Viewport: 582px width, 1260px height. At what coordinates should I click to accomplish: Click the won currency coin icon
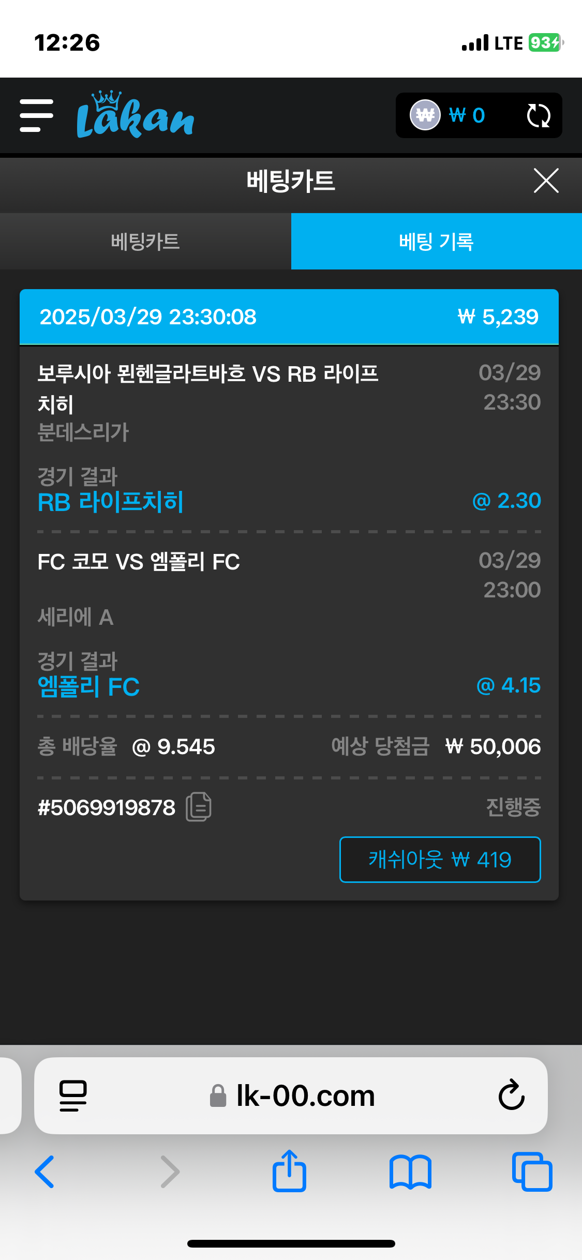click(425, 115)
